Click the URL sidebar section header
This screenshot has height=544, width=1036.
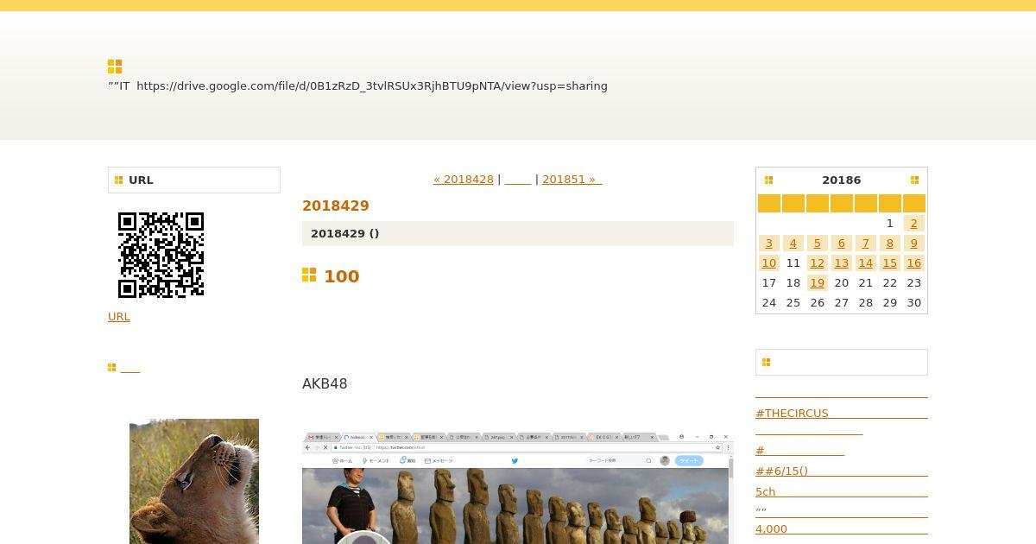pos(194,180)
